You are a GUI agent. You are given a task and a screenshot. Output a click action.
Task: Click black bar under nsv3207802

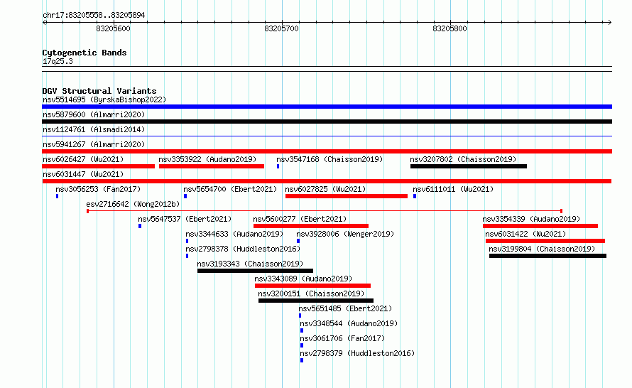469,166
